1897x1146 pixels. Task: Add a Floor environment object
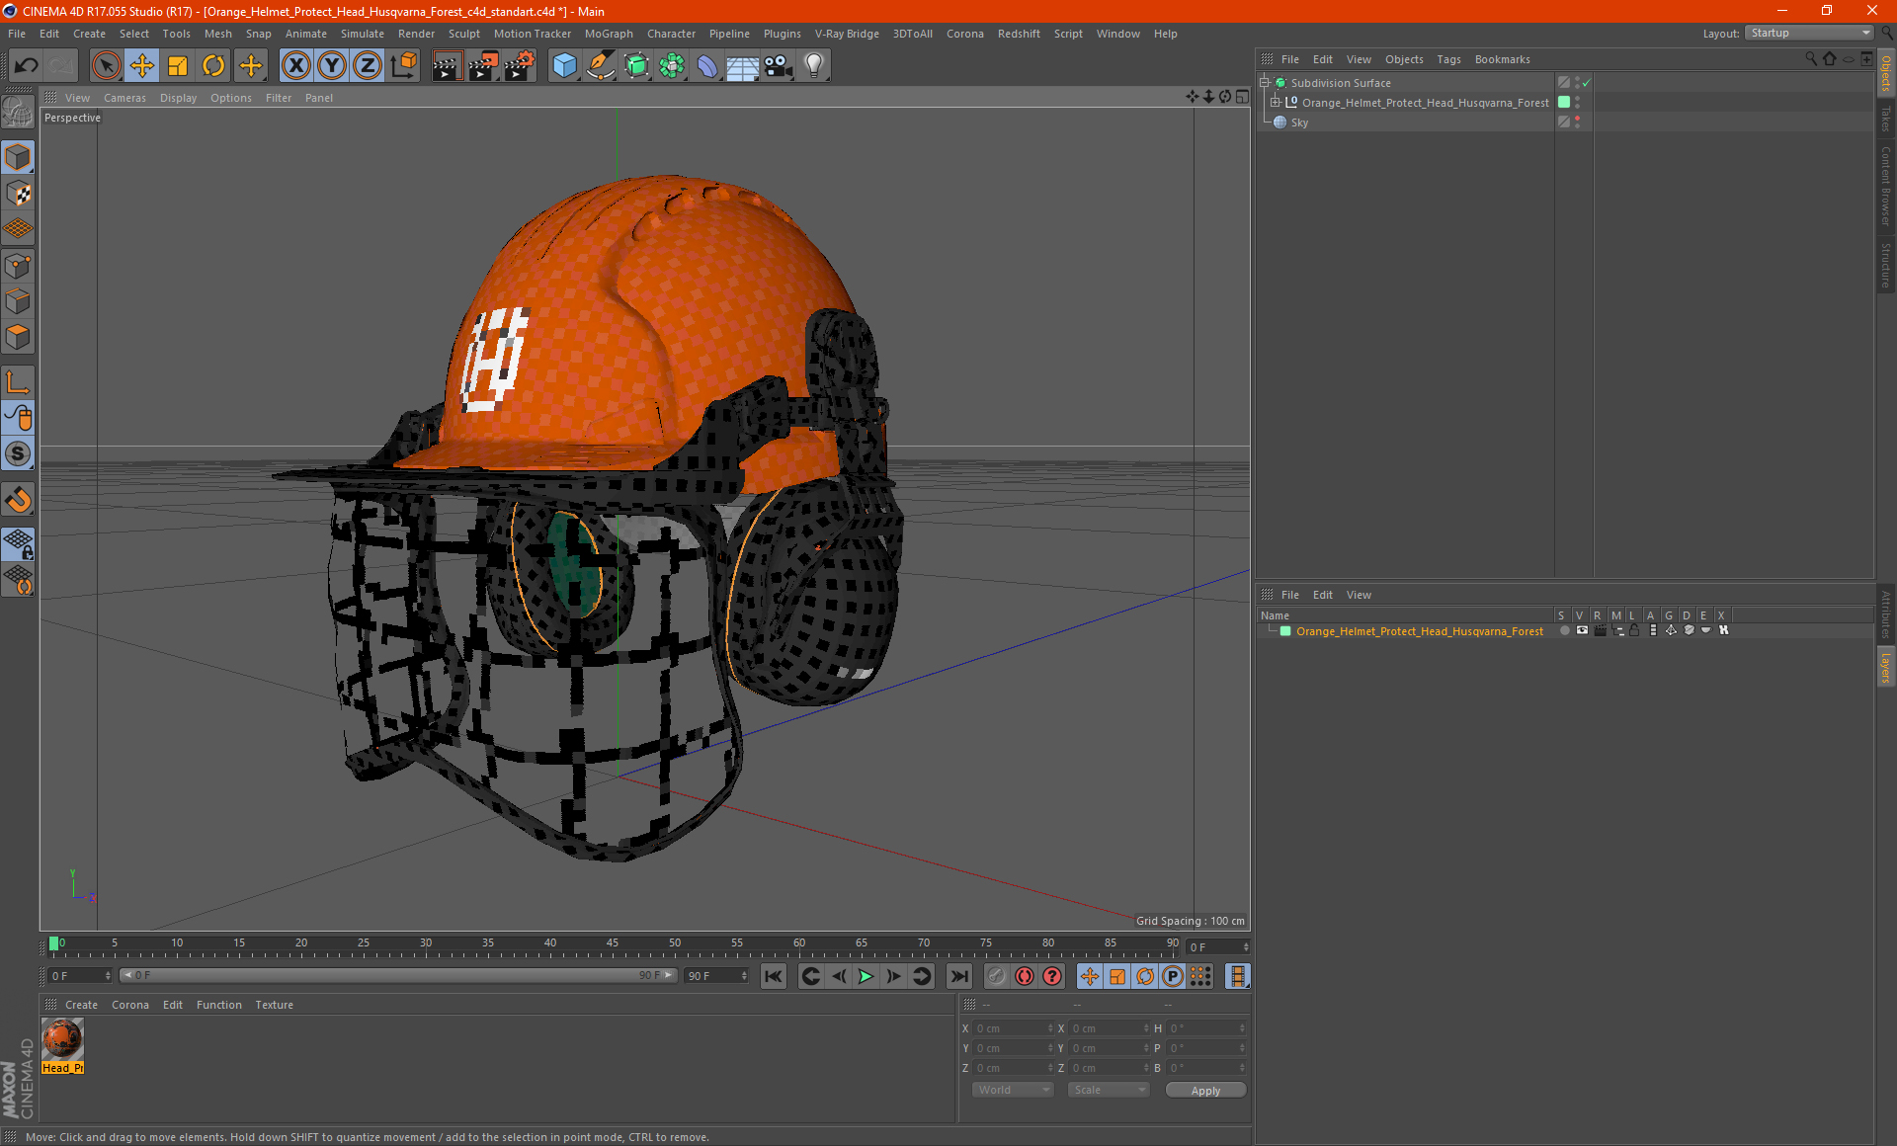743,66
